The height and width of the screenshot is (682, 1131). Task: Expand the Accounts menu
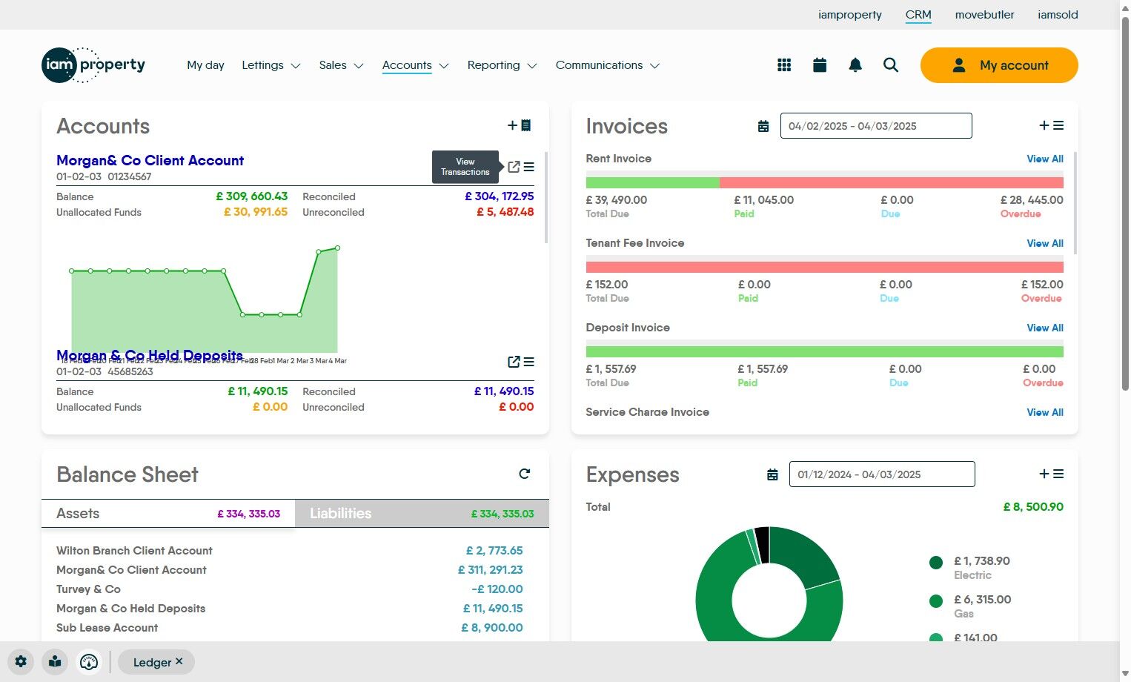tap(416, 65)
